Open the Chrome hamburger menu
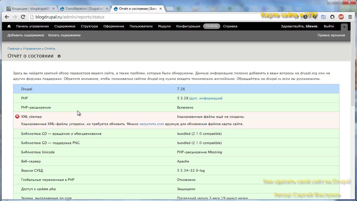This screenshot has width=357, height=201. 350,17
